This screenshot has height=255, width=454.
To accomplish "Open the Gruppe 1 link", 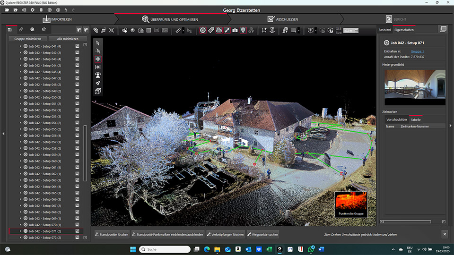I will tap(417, 51).
